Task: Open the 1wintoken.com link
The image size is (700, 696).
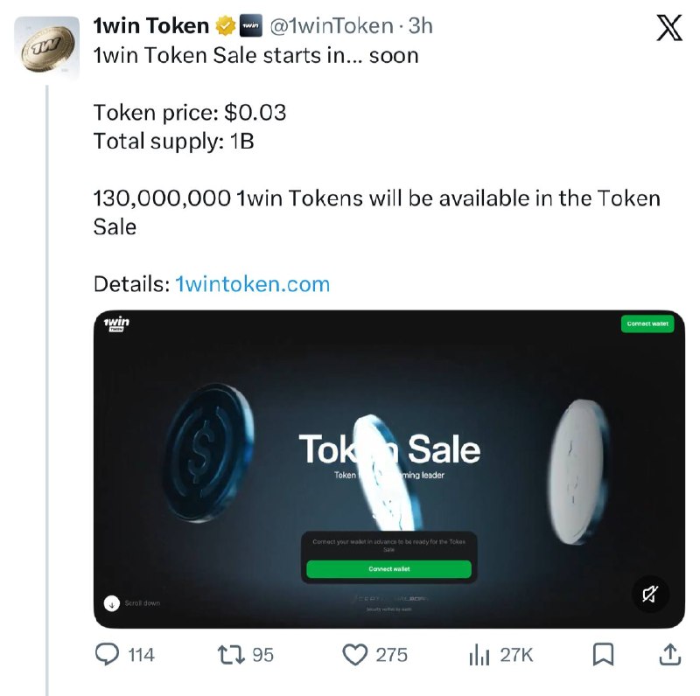Action: [x=252, y=284]
